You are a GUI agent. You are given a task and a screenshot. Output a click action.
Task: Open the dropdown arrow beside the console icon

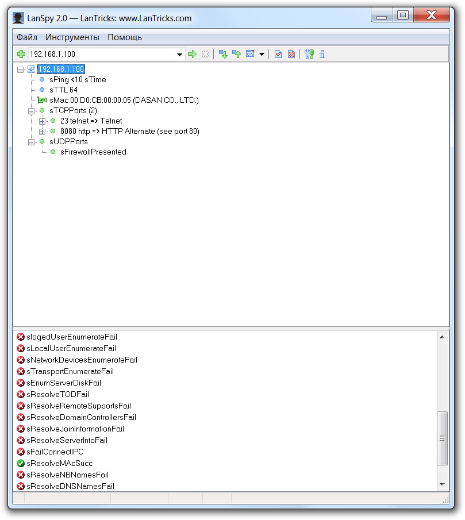[x=262, y=55]
